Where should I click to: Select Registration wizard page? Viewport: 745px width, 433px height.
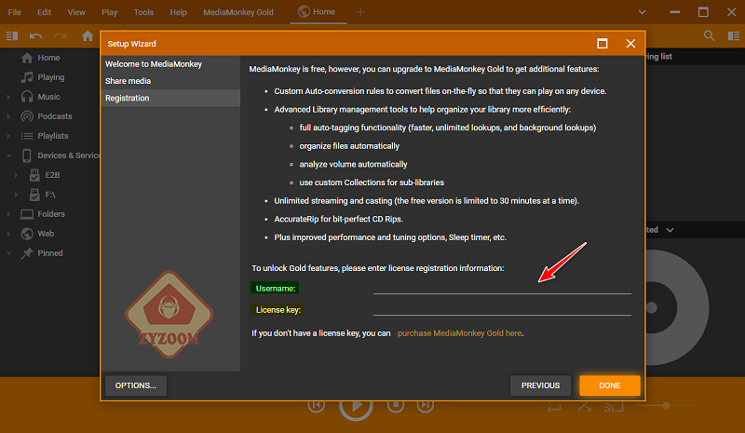coord(170,98)
